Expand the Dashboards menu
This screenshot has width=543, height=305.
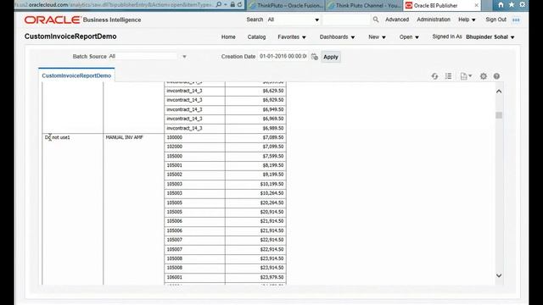click(337, 37)
